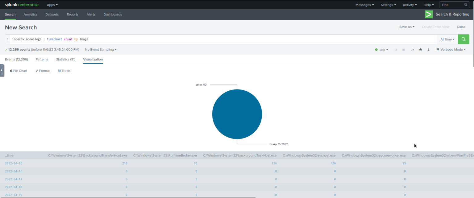The image size is (474, 198).
Task: Pause the running search job
Action: click(x=396, y=49)
